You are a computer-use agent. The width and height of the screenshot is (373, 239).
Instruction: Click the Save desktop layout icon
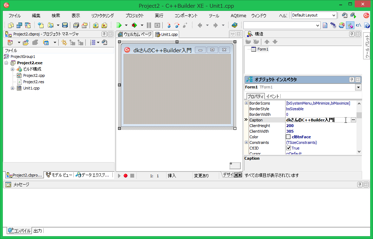[x=345, y=15]
